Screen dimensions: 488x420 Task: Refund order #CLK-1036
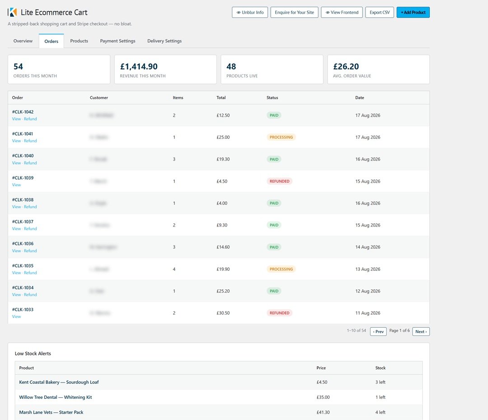(30, 250)
